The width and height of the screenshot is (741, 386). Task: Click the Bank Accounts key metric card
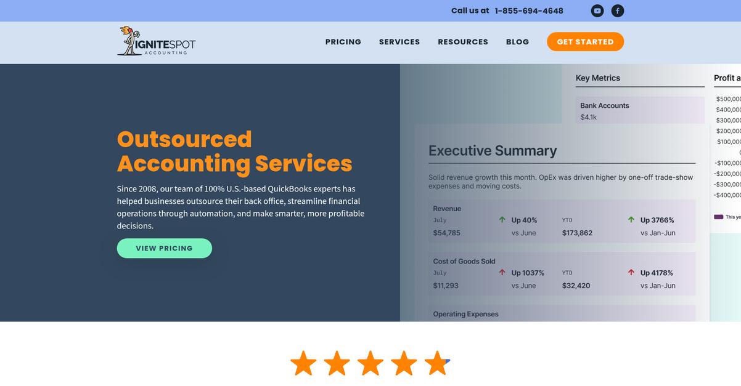640,110
